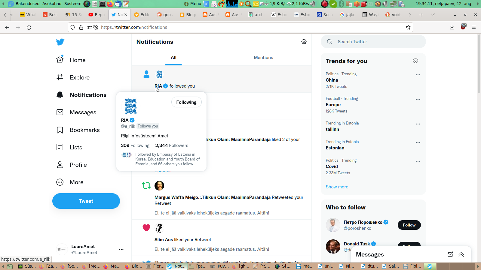Open RIA avatar in the hover card
The width and height of the screenshot is (481, 270).
pos(131,106)
